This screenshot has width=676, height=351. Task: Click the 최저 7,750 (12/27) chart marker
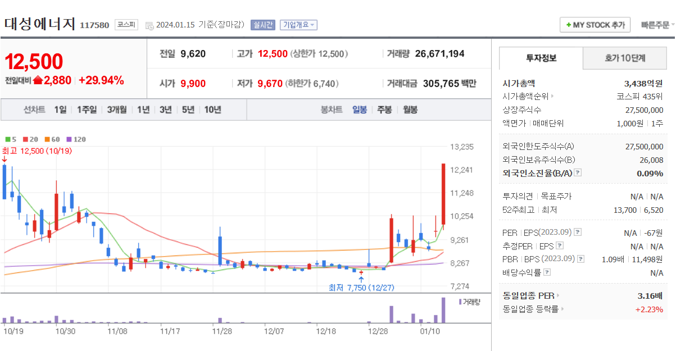(x=361, y=288)
